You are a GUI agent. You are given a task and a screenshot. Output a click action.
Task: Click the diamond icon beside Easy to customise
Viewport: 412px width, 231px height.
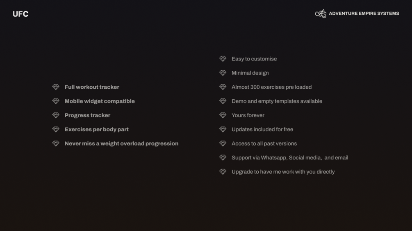click(x=223, y=59)
